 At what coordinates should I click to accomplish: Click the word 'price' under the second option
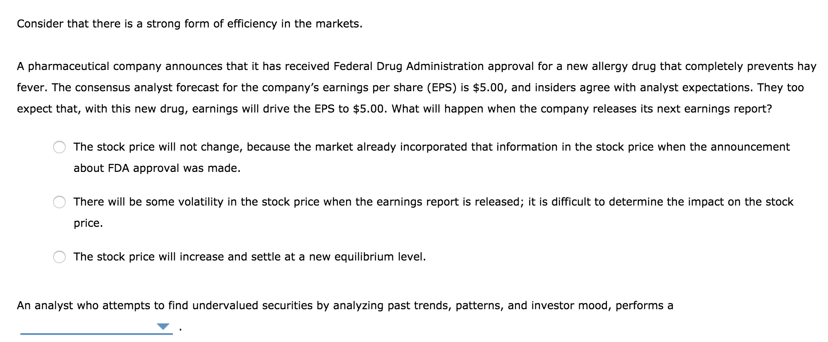click(x=88, y=223)
